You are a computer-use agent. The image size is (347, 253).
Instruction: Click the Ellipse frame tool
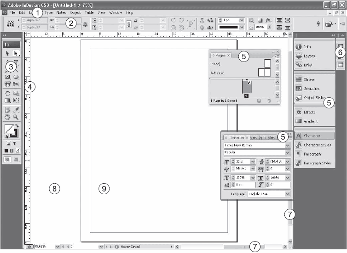16,77
